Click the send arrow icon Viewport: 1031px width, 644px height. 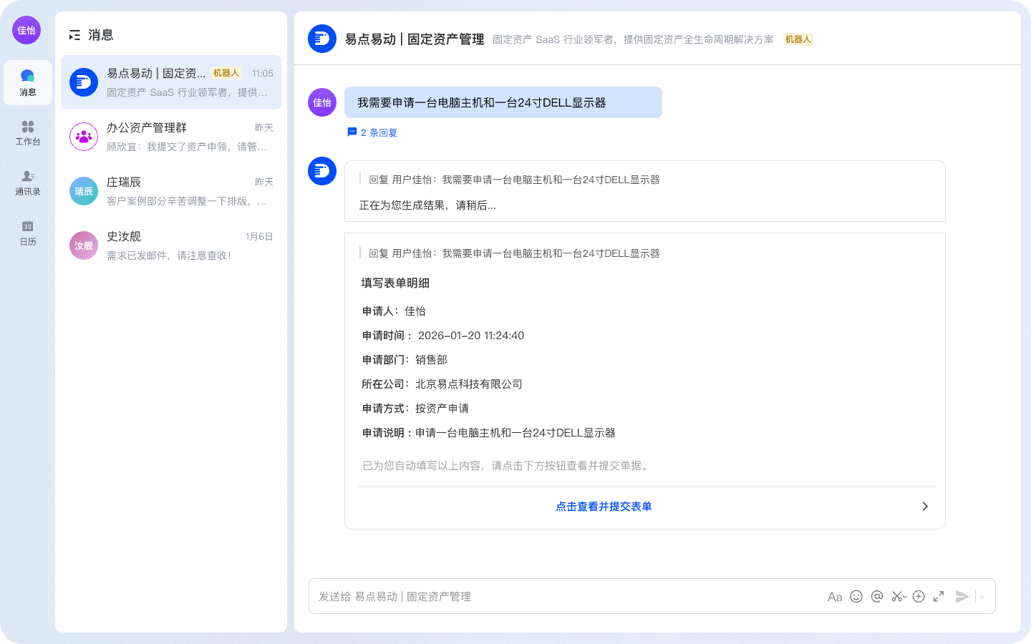click(x=962, y=596)
